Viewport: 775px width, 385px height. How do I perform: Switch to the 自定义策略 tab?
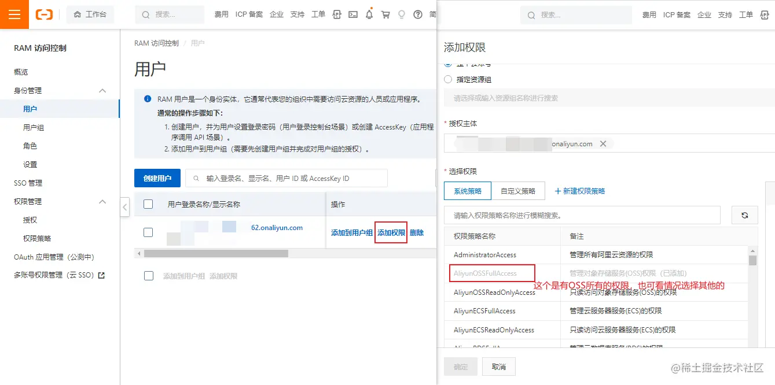tap(518, 191)
